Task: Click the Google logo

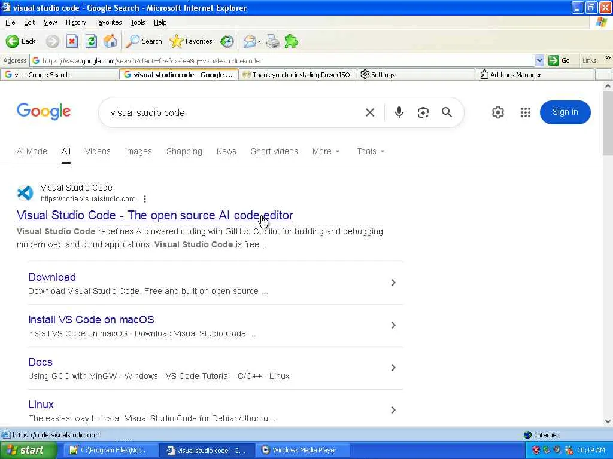Action: point(44,112)
